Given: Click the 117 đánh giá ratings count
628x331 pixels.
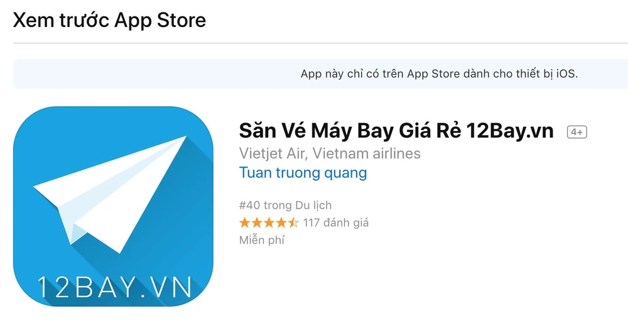Looking at the screenshot, I should click(335, 222).
